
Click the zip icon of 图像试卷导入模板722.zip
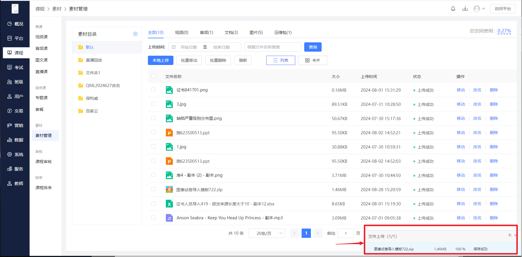pos(169,189)
